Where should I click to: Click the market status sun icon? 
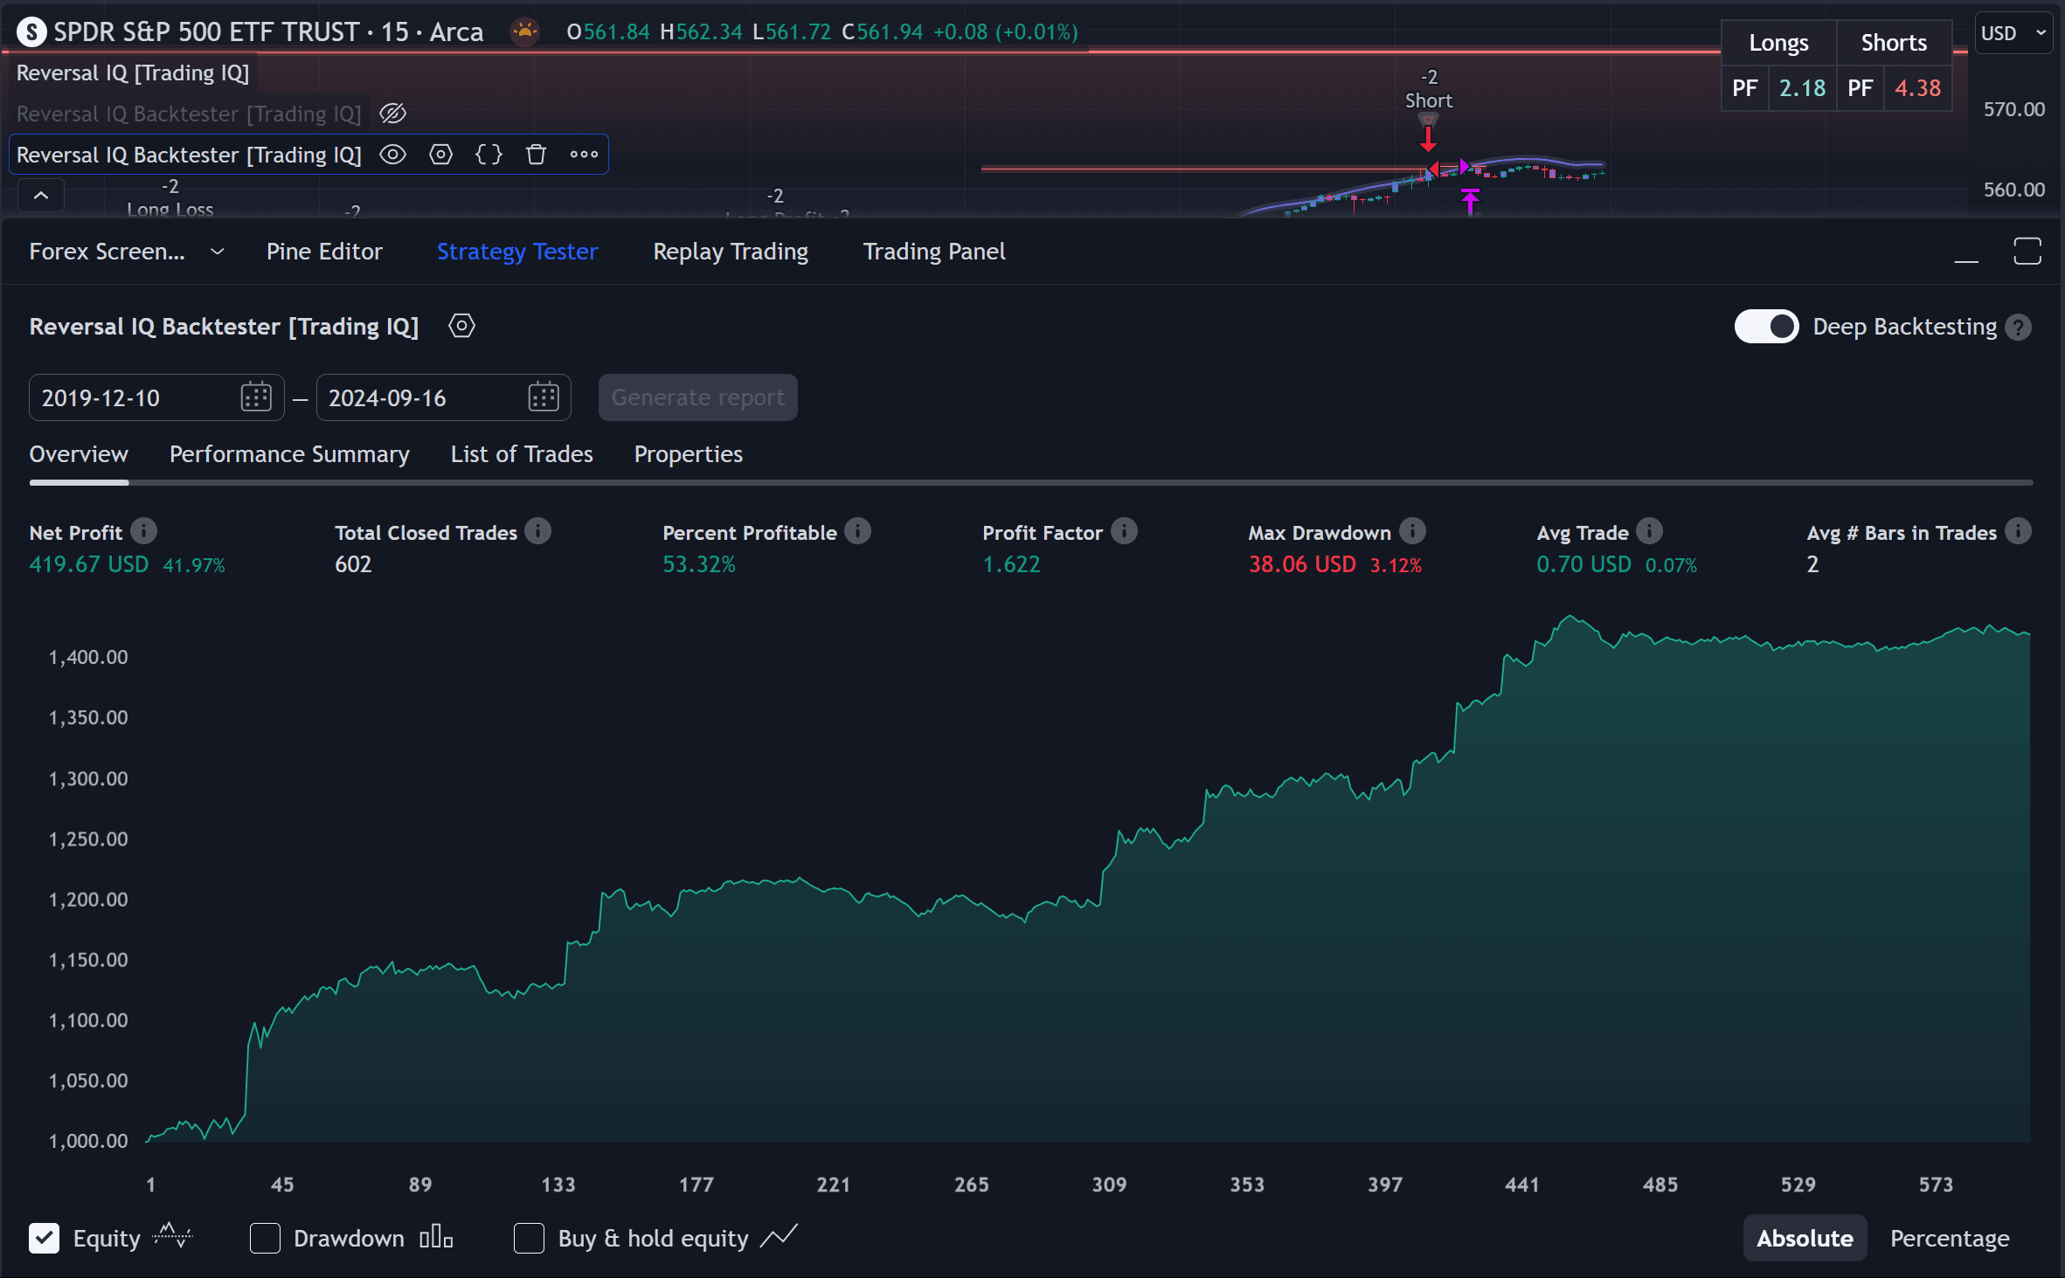524,32
